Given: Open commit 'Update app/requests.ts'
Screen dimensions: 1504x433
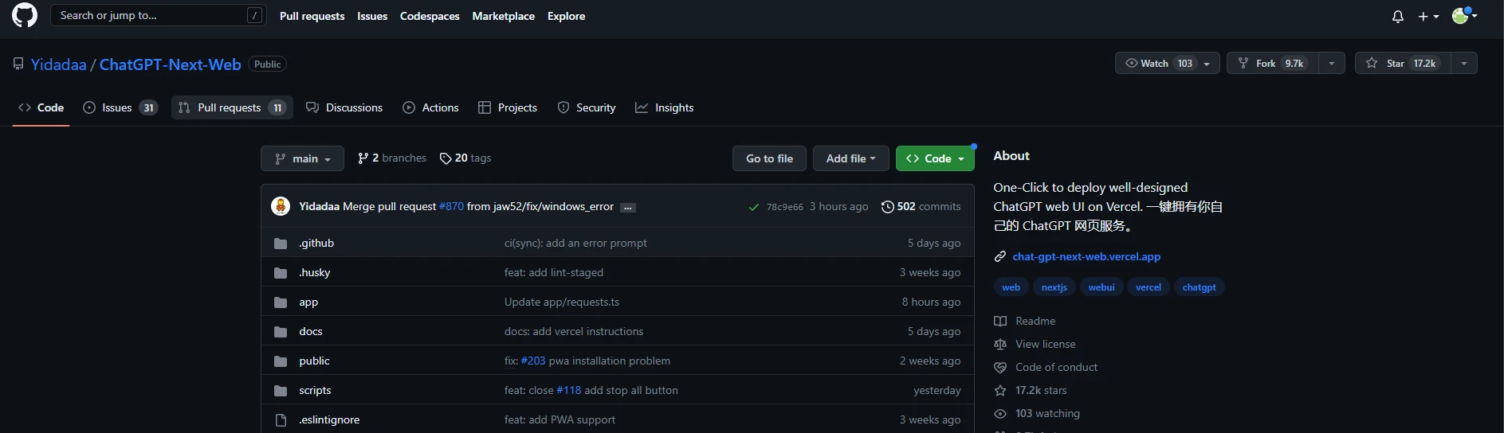Looking at the screenshot, I should pyautogui.click(x=562, y=302).
